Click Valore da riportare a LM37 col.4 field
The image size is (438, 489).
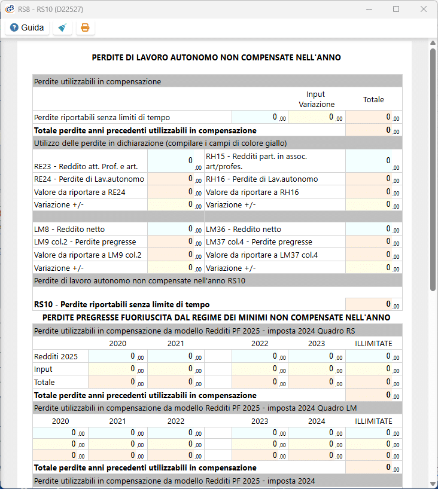point(374,255)
